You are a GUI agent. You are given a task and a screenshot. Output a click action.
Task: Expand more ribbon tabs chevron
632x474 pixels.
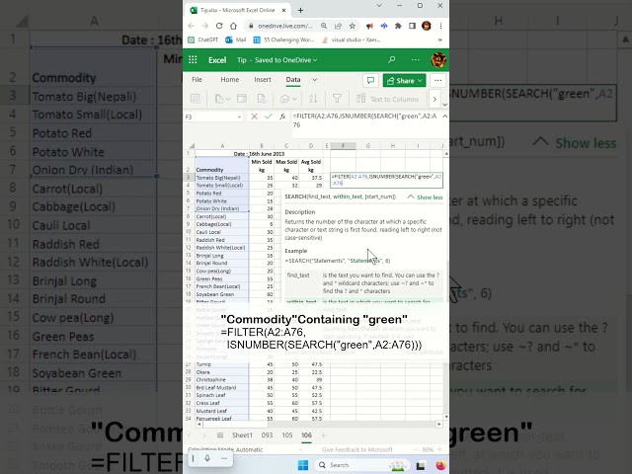point(314,80)
